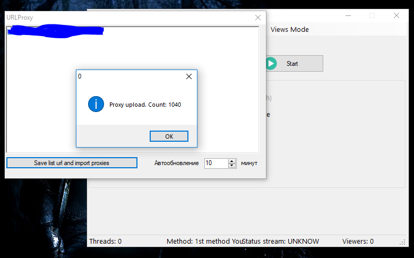Viewport: 414px width, 258px height.
Task: Decrease the auto-update minutes with the down arrow
Action: coord(231,166)
